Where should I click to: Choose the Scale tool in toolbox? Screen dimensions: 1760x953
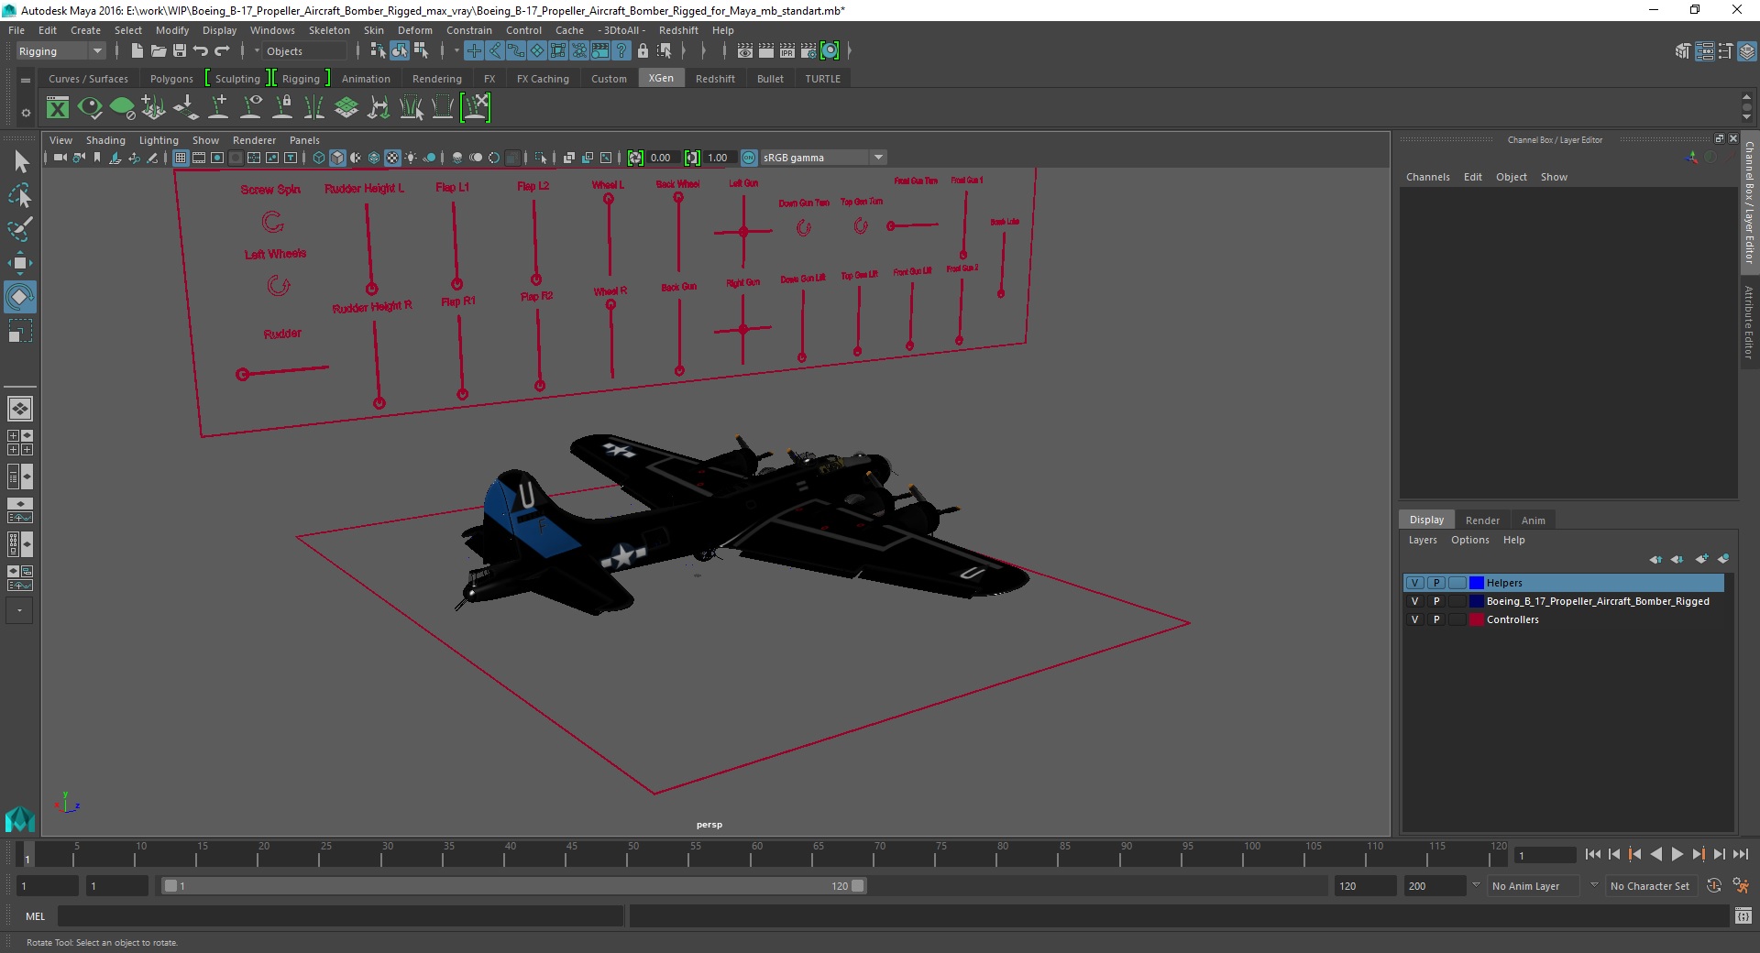pos(20,331)
